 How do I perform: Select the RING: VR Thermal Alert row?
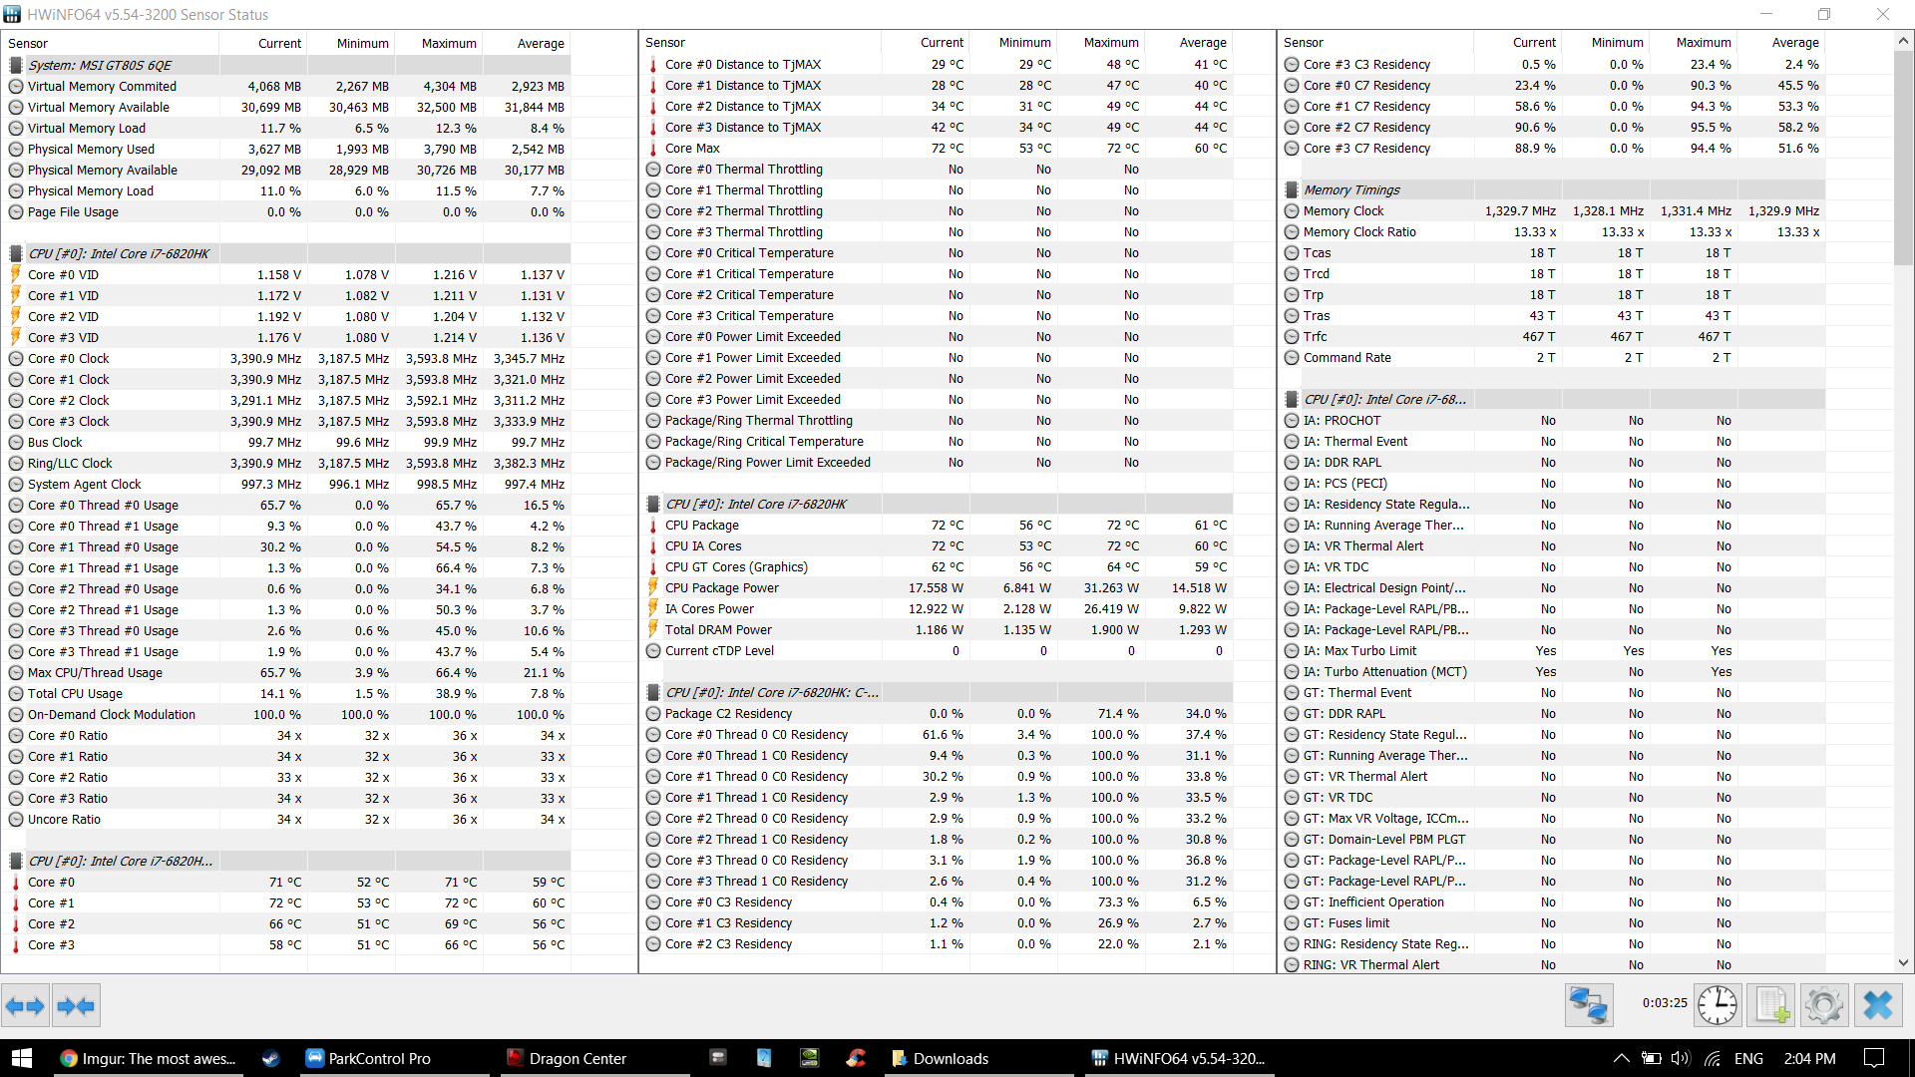point(1554,964)
